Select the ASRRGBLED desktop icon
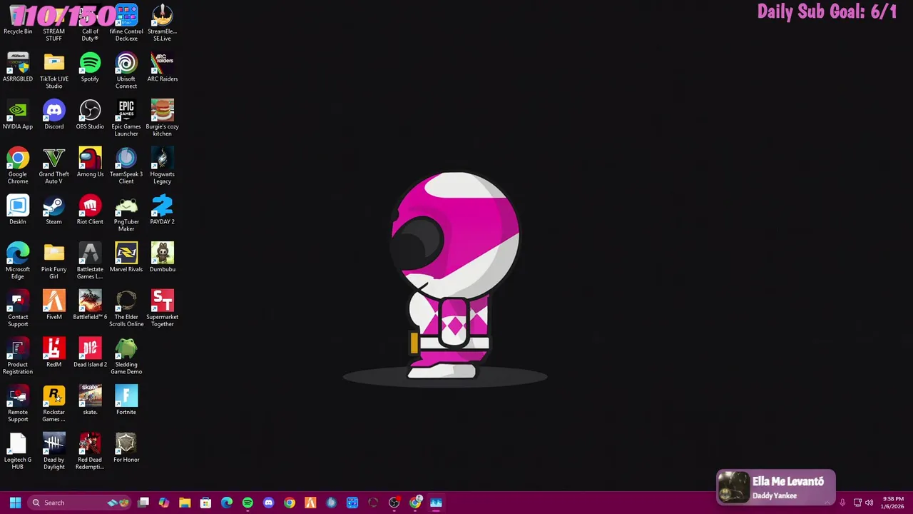The width and height of the screenshot is (913, 514). click(x=18, y=68)
